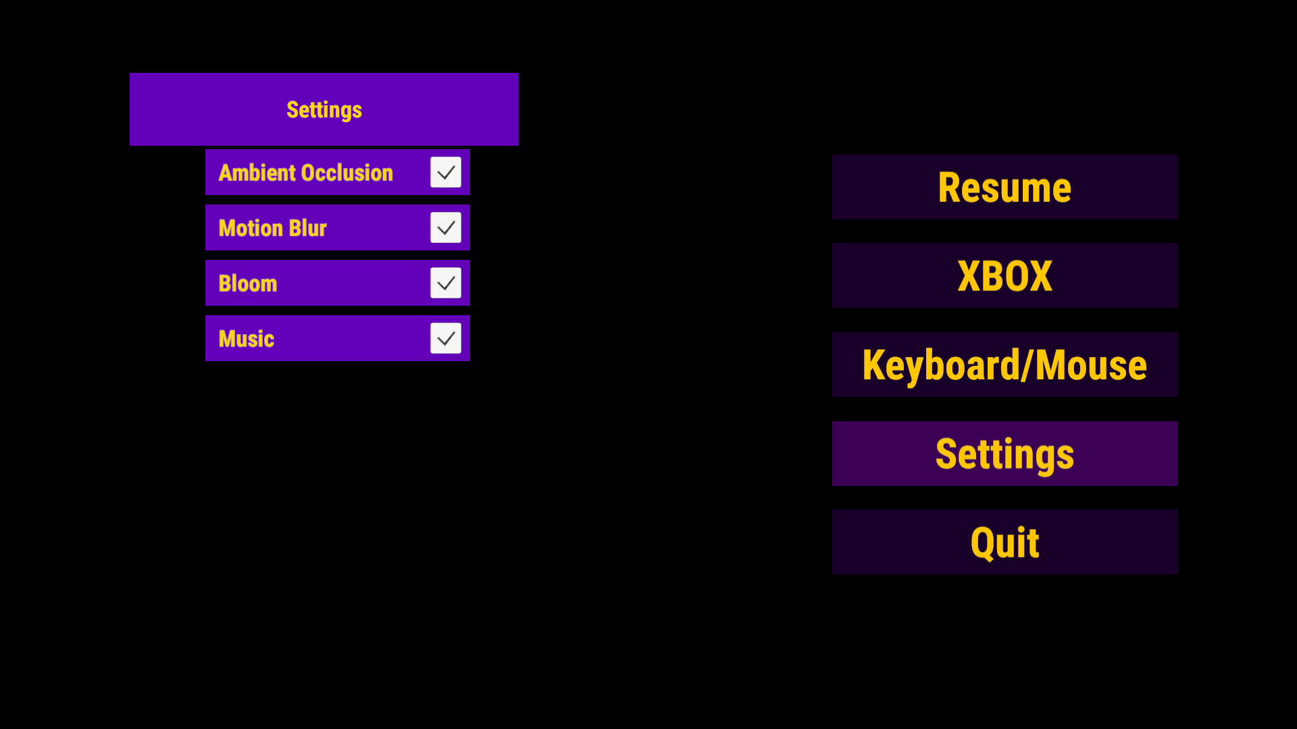
Task: Disable the Motion Blur checkbox
Action: [446, 227]
